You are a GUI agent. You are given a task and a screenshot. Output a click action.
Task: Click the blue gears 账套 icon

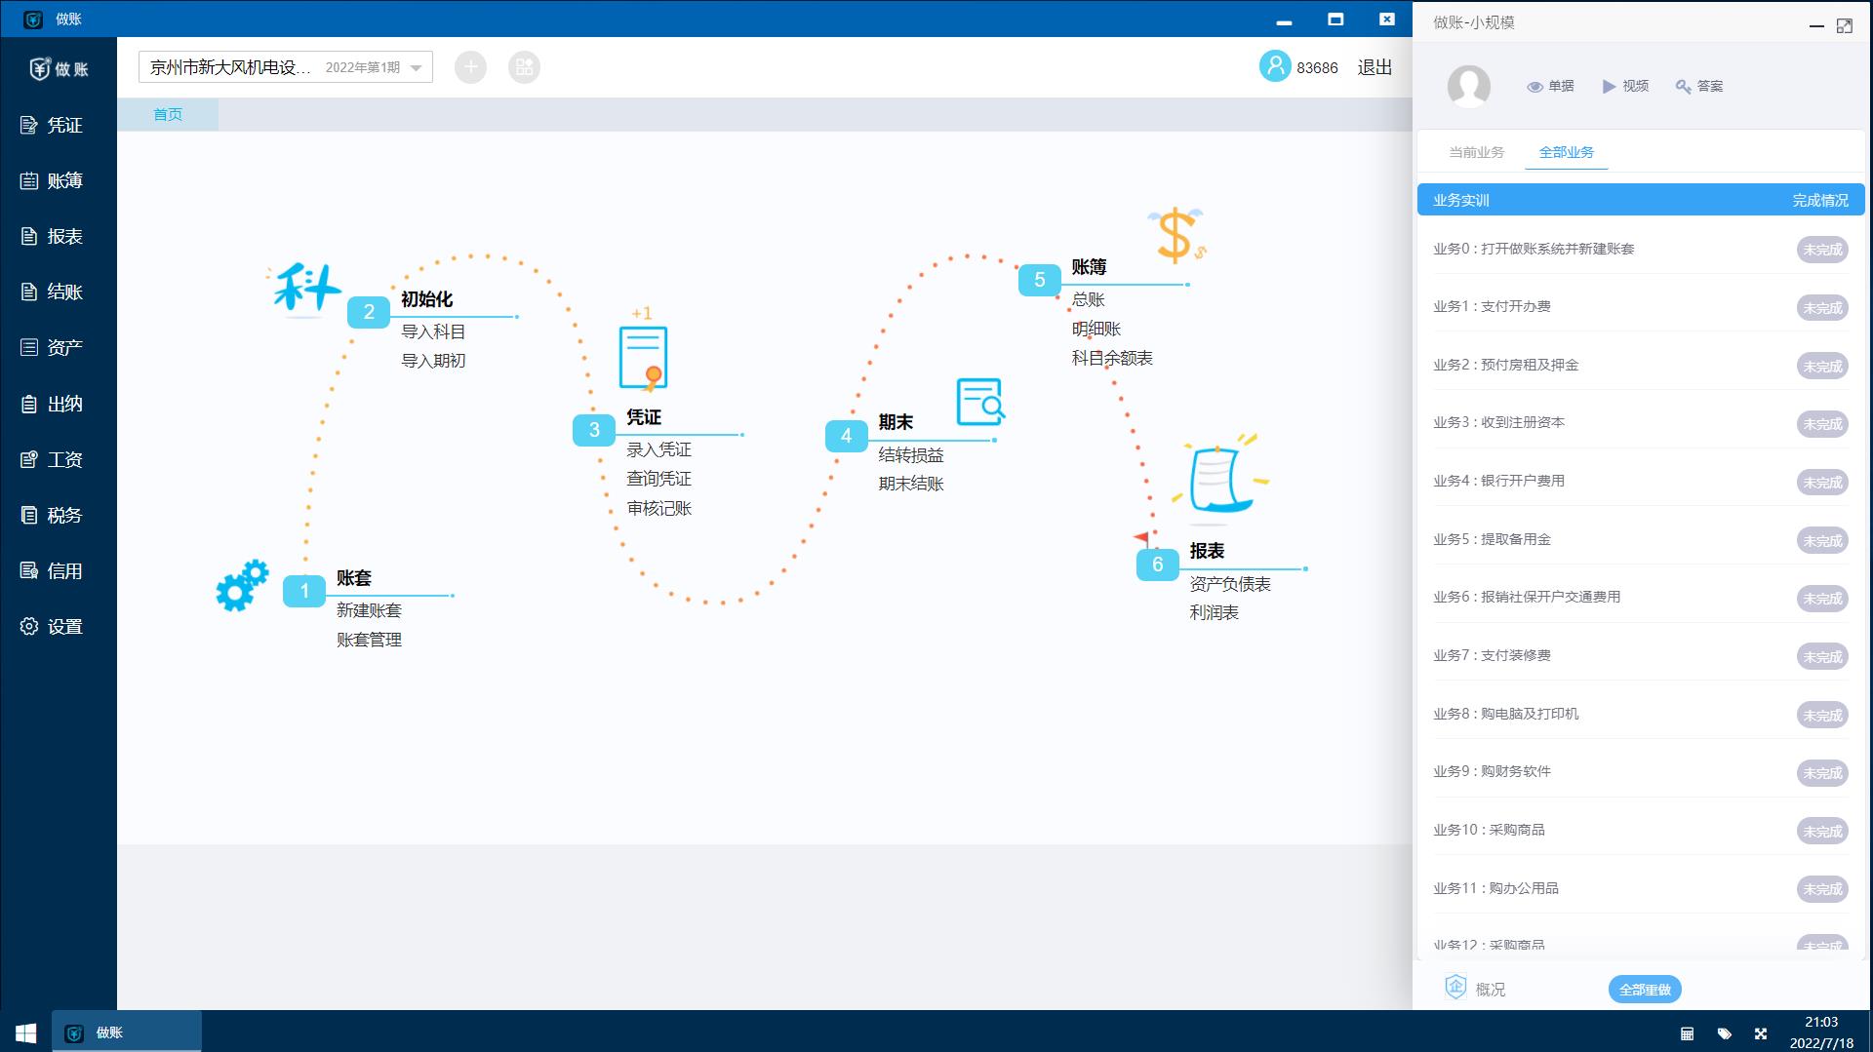pos(242,585)
